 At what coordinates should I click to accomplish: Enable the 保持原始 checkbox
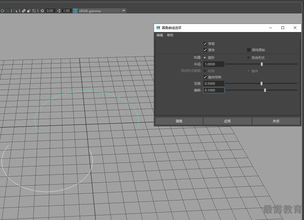[x=249, y=50]
